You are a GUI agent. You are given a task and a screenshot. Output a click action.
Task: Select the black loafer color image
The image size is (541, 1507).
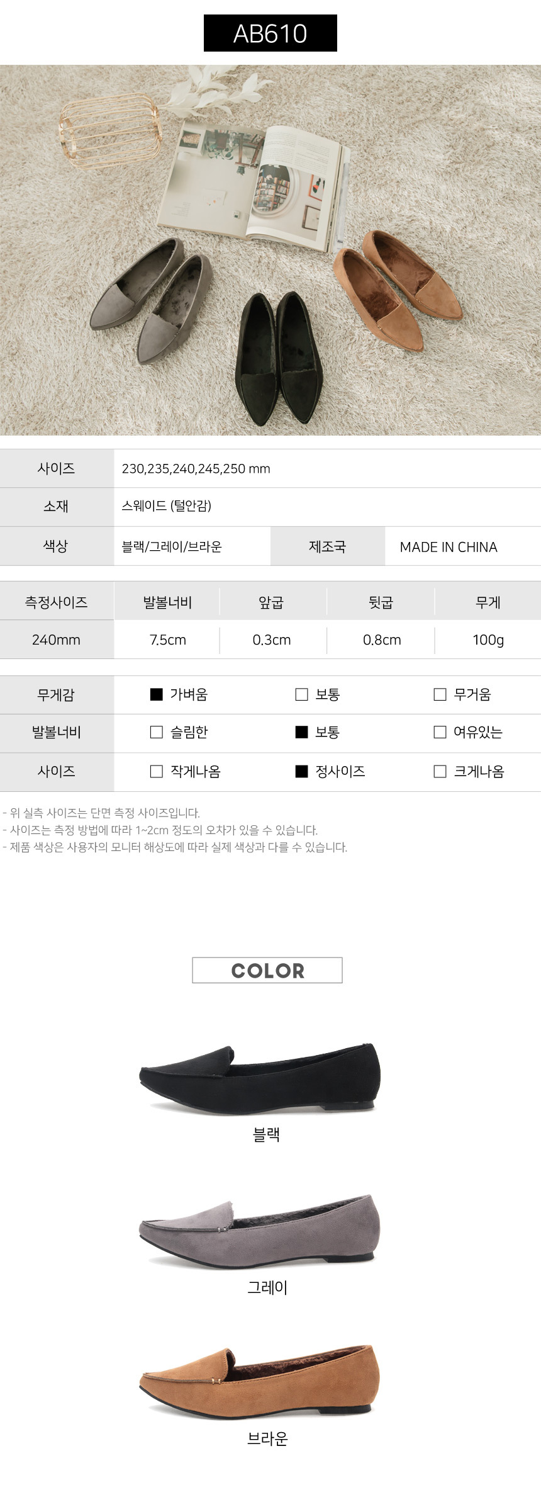point(260,1077)
